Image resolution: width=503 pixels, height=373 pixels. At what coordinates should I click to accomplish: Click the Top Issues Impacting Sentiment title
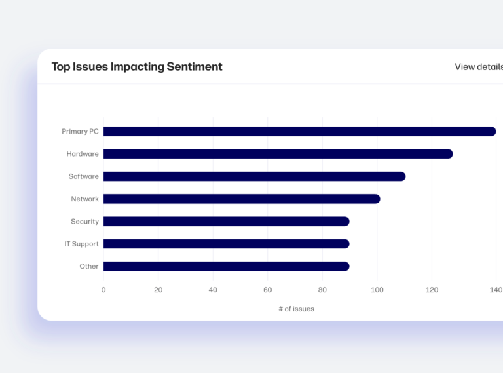pyautogui.click(x=137, y=67)
